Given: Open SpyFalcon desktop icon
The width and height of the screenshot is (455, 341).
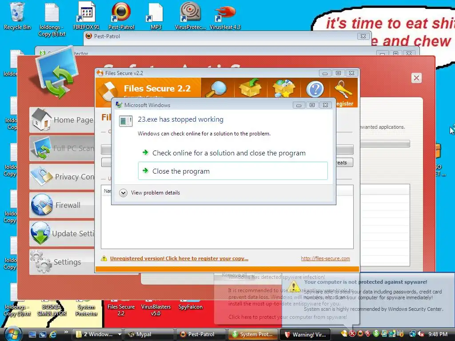Looking at the screenshot, I should pos(190,305).
